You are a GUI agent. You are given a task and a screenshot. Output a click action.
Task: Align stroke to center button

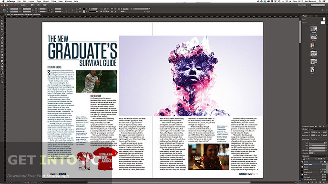[x=312, y=139]
